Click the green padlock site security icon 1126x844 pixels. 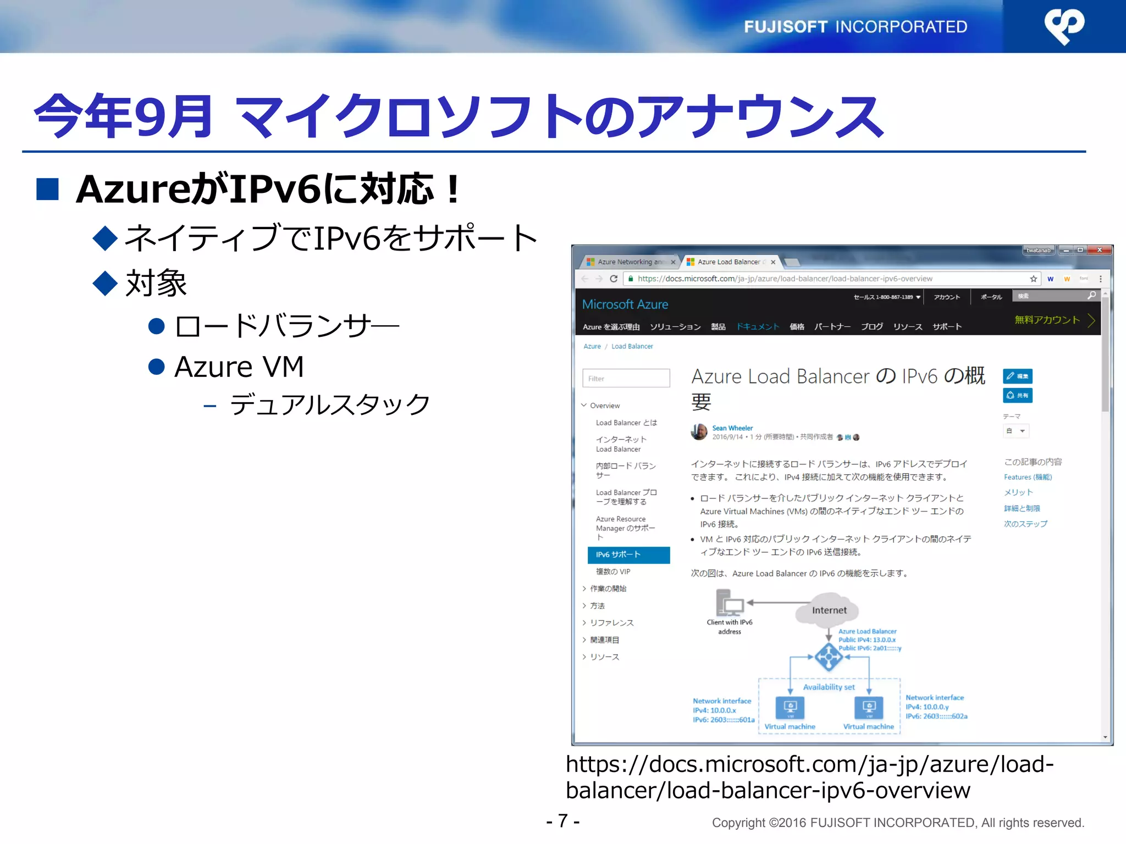(x=631, y=279)
